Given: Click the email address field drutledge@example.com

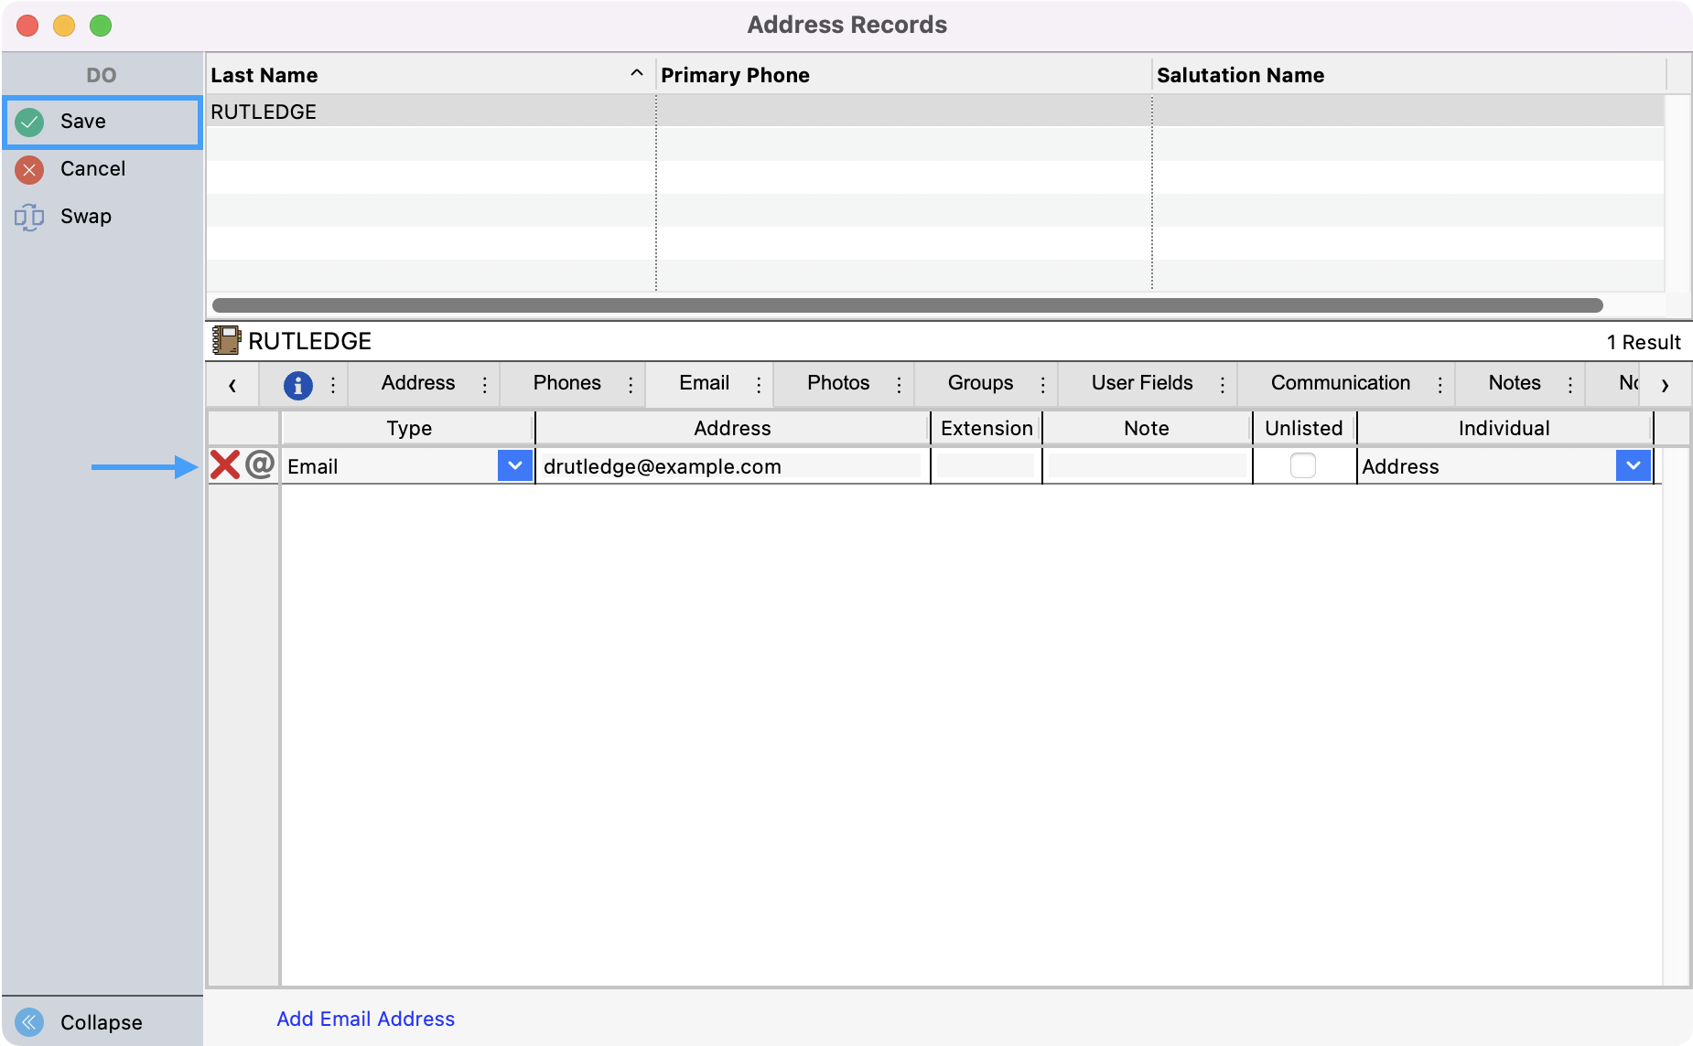Looking at the screenshot, I should click(730, 466).
